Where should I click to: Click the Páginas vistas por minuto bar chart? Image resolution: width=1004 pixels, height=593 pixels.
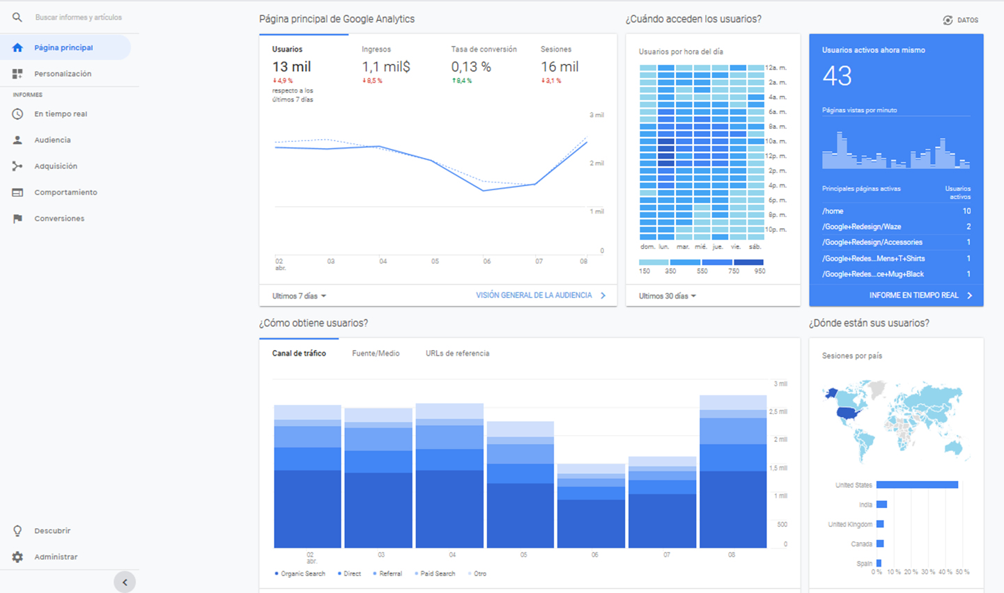[x=896, y=150]
